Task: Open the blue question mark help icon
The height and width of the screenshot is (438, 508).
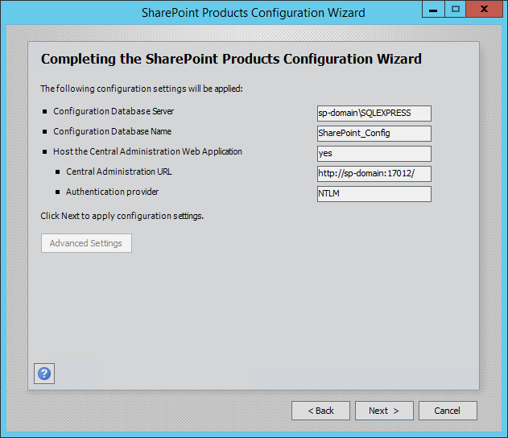Action: (x=44, y=374)
